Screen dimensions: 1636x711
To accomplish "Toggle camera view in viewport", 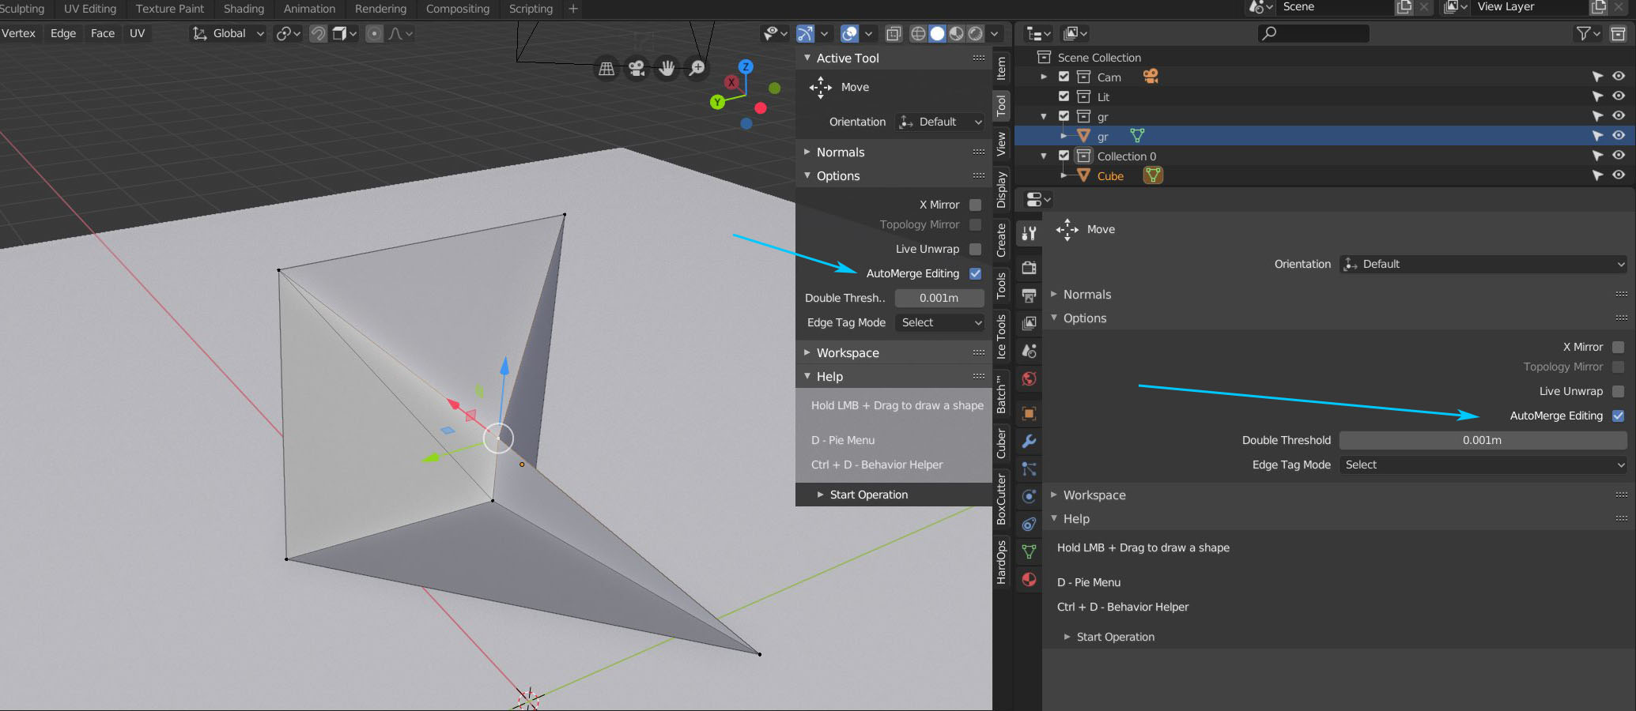I will (637, 68).
